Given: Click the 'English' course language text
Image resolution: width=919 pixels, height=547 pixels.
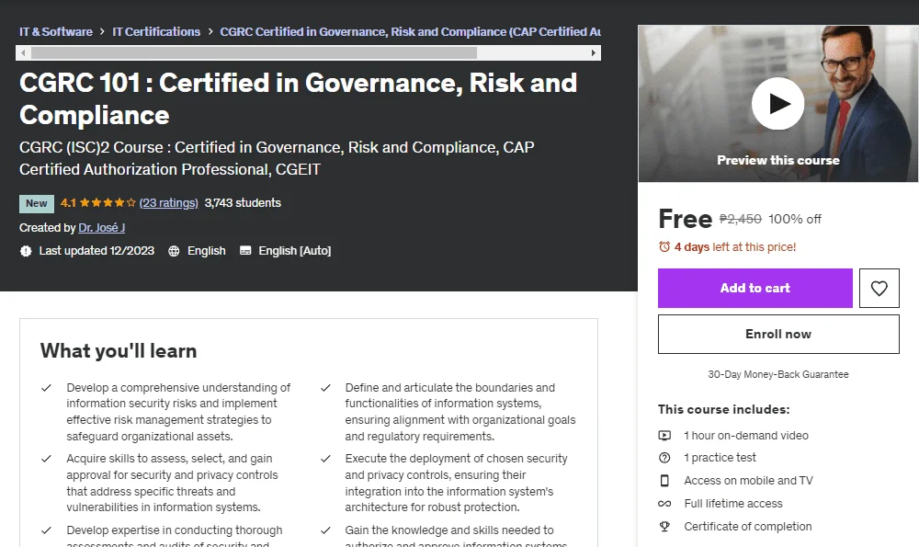Looking at the screenshot, I should (x=206, y=251).
